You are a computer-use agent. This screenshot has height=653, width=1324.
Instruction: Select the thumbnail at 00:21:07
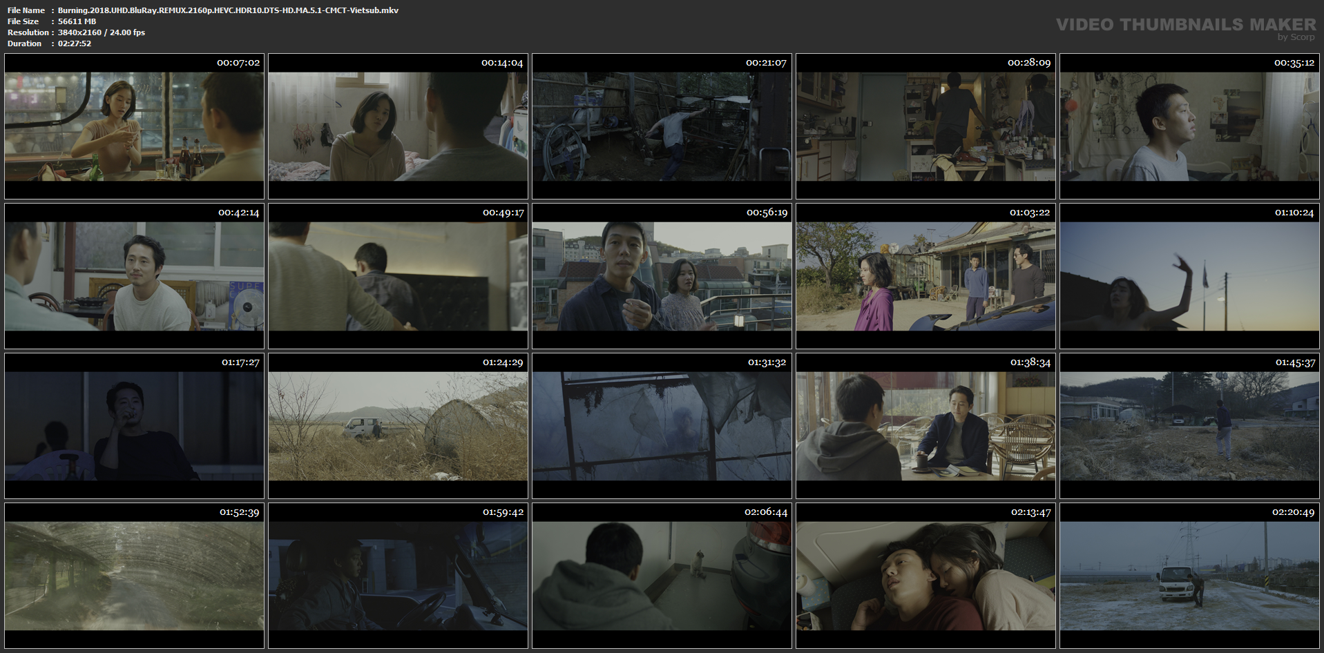tap(662, 126)
